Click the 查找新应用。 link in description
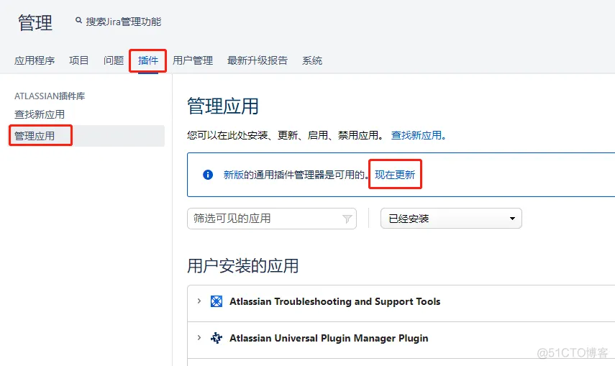Viewport: 615px width, 366px height. point(419,135)
